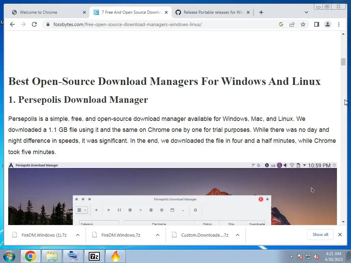Switch to the Release Portable releases GitHub tab

click(213, 12)
